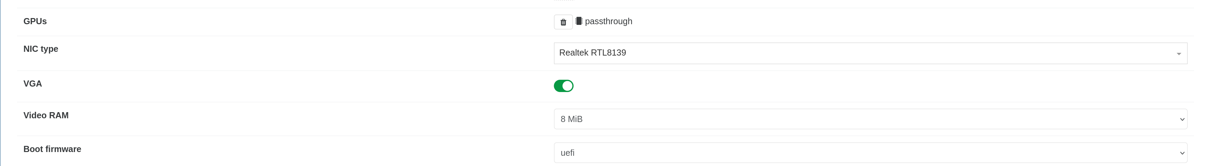The height and width of the screenshot is (166, 1208).
Task: Click the passthrough GPU name text
Action: pyautogui.click(x=608, y=21)
